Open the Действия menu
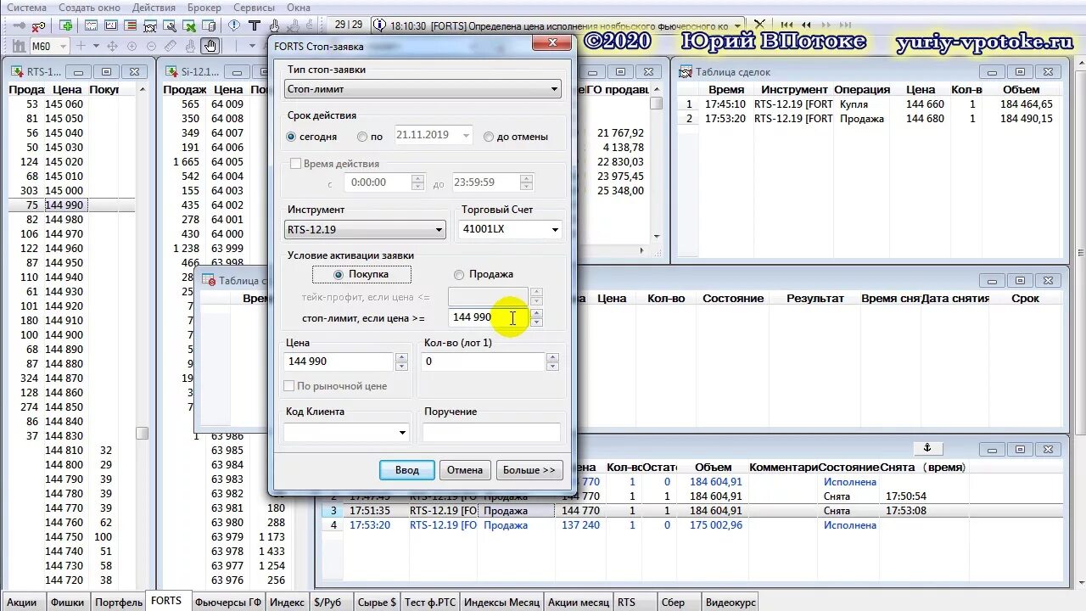 154,7
